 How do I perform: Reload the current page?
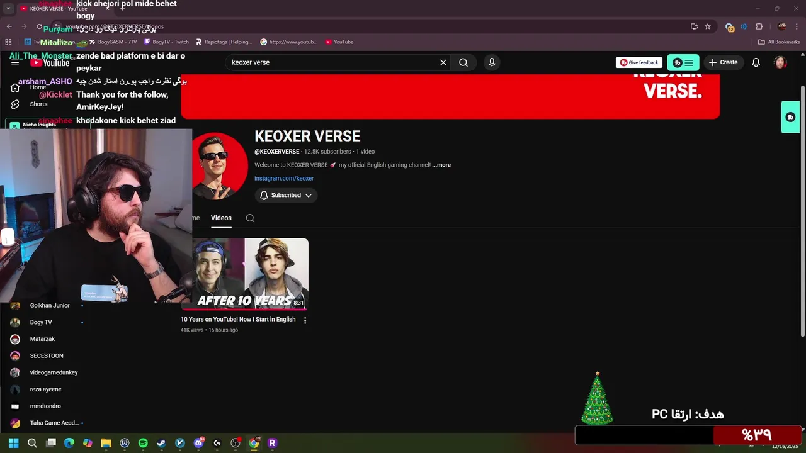point(39,26)
